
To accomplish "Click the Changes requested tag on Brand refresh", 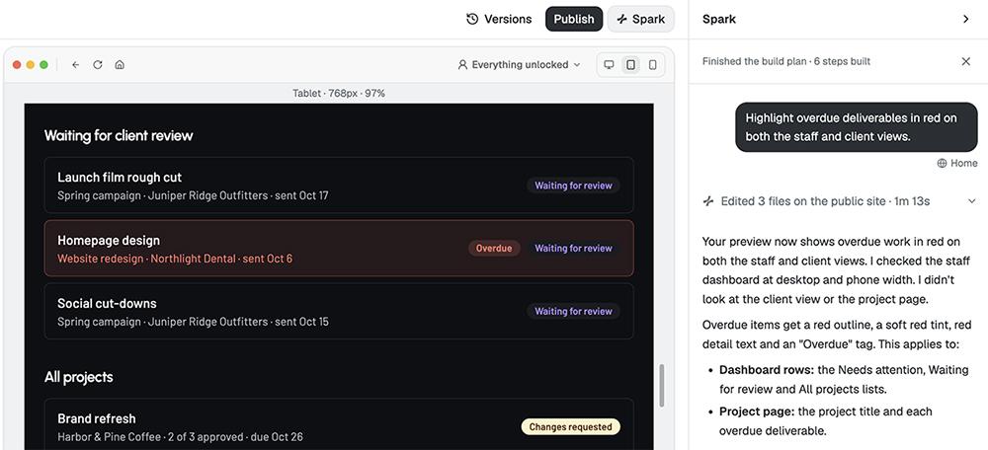I will click(570, 426).
